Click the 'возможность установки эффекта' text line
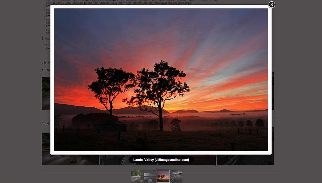Image resolution: width=322 pixels, height=183 pixels. pos(119,3)
